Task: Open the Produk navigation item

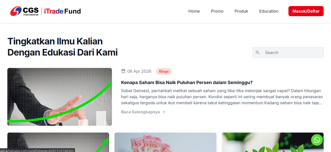Action: [241, 11]
